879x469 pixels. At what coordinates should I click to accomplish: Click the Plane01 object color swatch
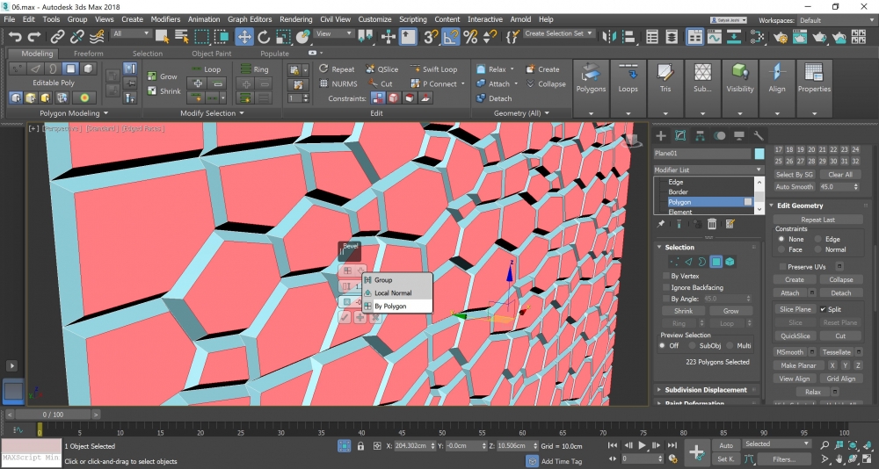[x=759, y=154]
